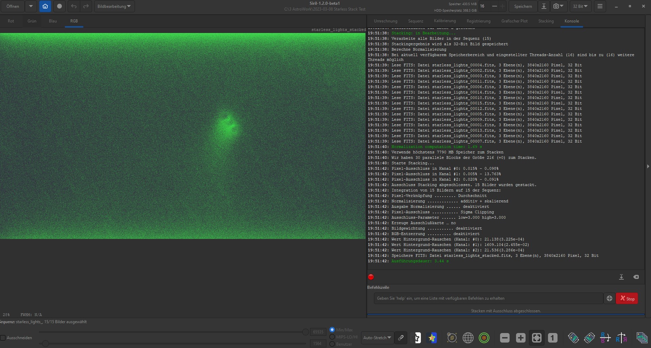Screen dimensions: 651x348
Task: Click the Befehlszeile command input field
Action: 489,298
